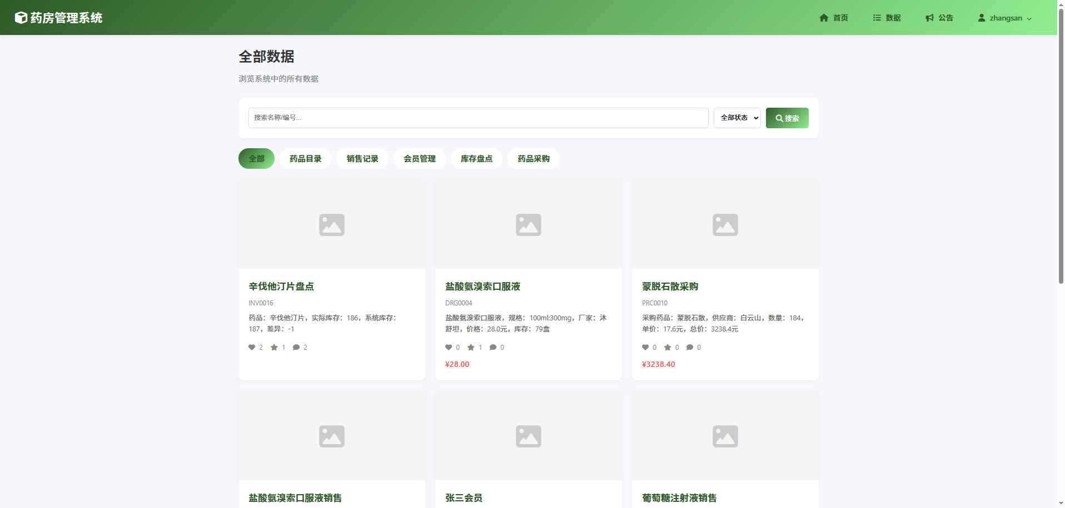The height and width of the screenshot is (508, 1065).
Task: Click the code DRG0004
Action: tap(459, 303)
